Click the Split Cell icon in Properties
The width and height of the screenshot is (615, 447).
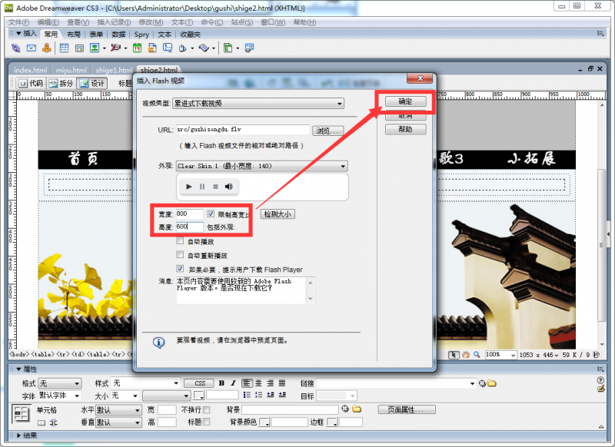point(53,422)
